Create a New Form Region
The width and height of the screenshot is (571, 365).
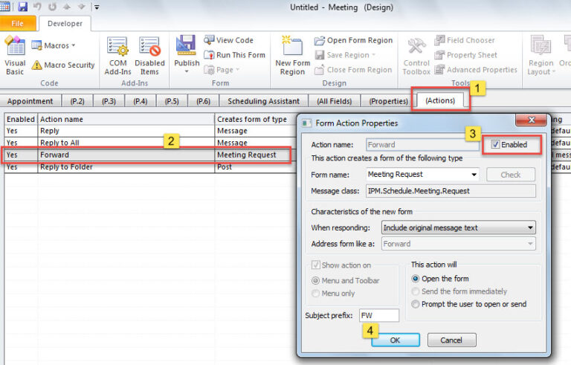292,56
